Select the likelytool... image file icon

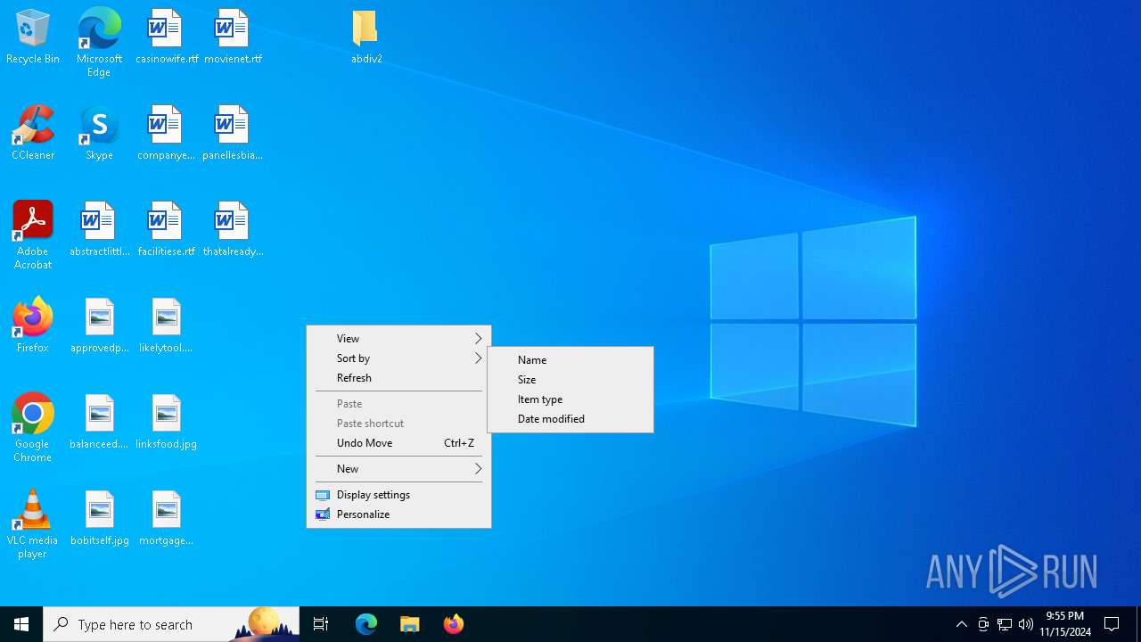tap(167, 325)
